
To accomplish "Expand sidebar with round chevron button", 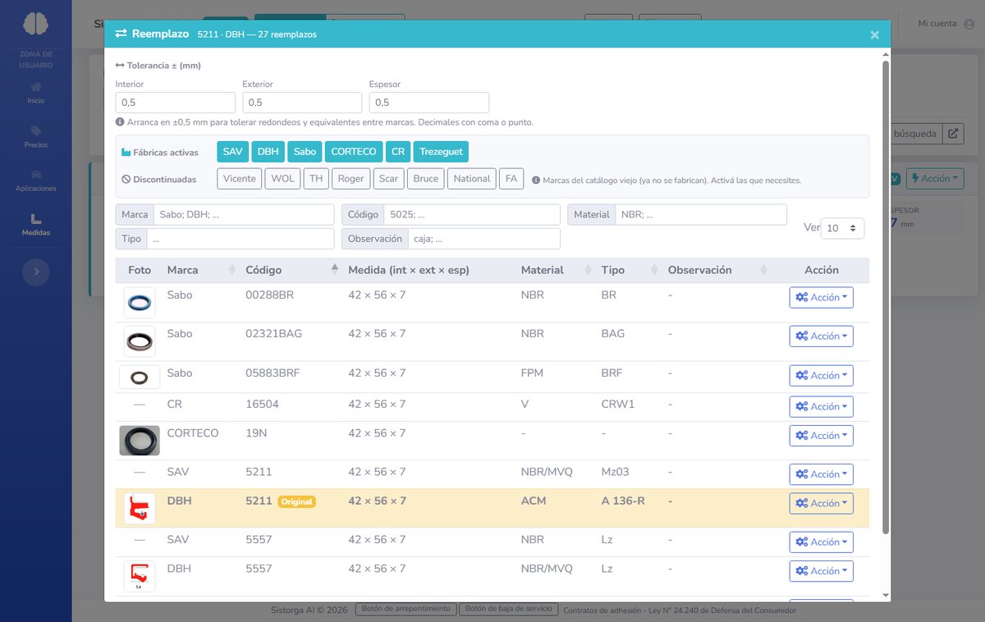I will 36,272.
